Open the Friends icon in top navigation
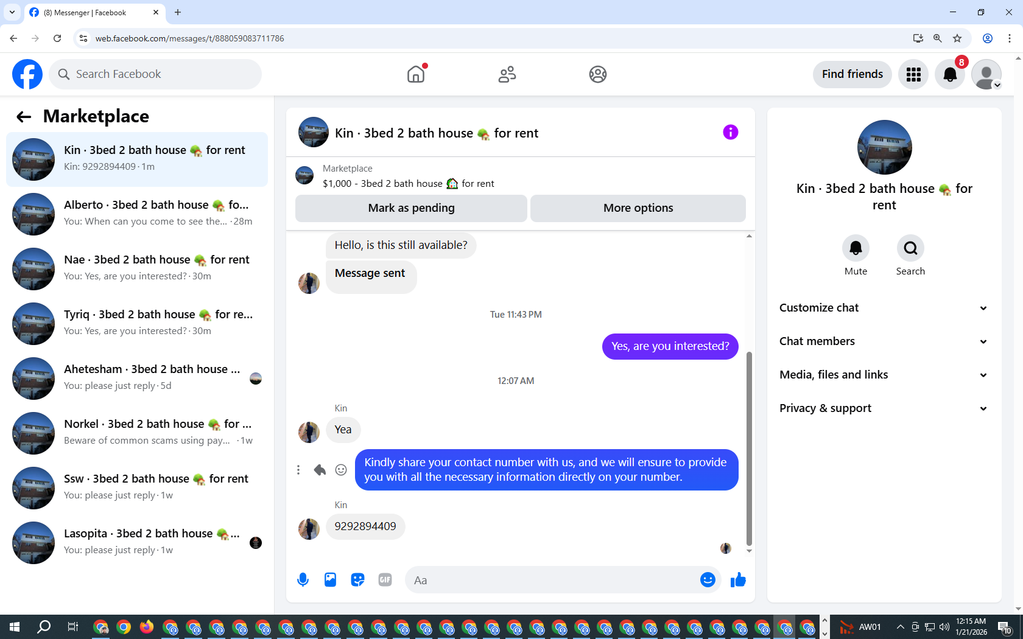 507,74
